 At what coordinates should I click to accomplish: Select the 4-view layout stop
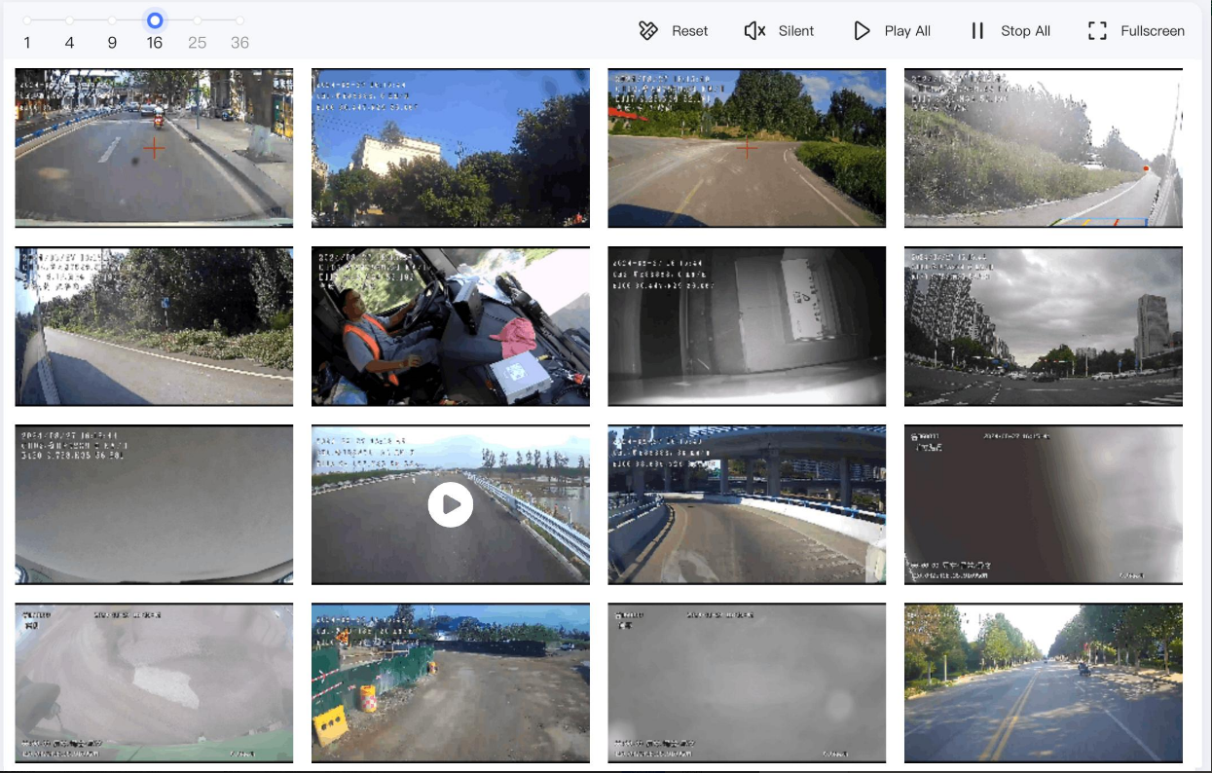(x=70, y=20)
